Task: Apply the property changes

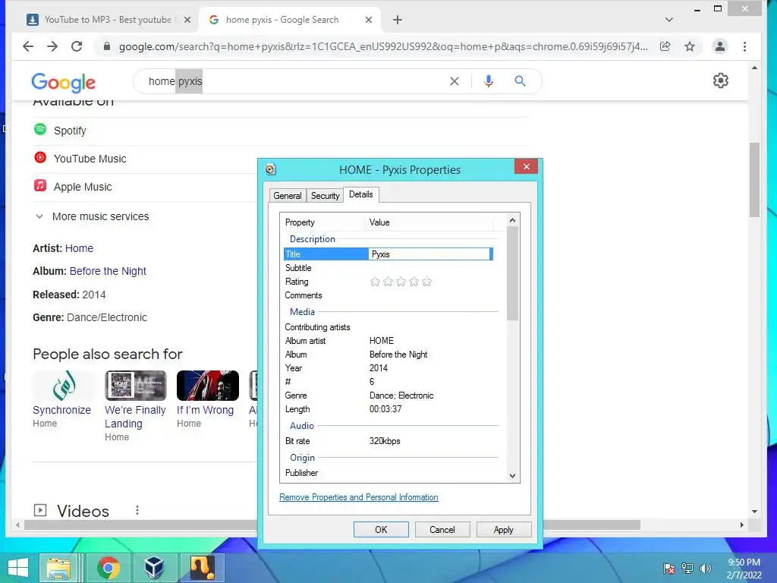Action: pos(504,529)
